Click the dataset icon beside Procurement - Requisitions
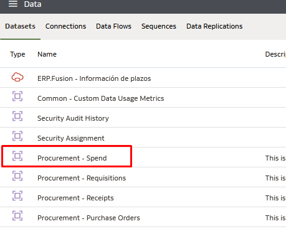This screenshot has height=229, width=286. [17, 176]
